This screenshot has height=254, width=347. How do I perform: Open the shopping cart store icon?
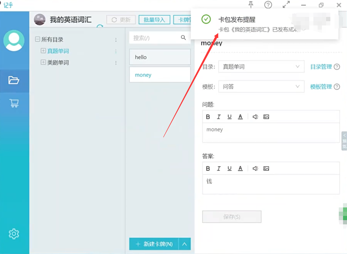(14, 103)
